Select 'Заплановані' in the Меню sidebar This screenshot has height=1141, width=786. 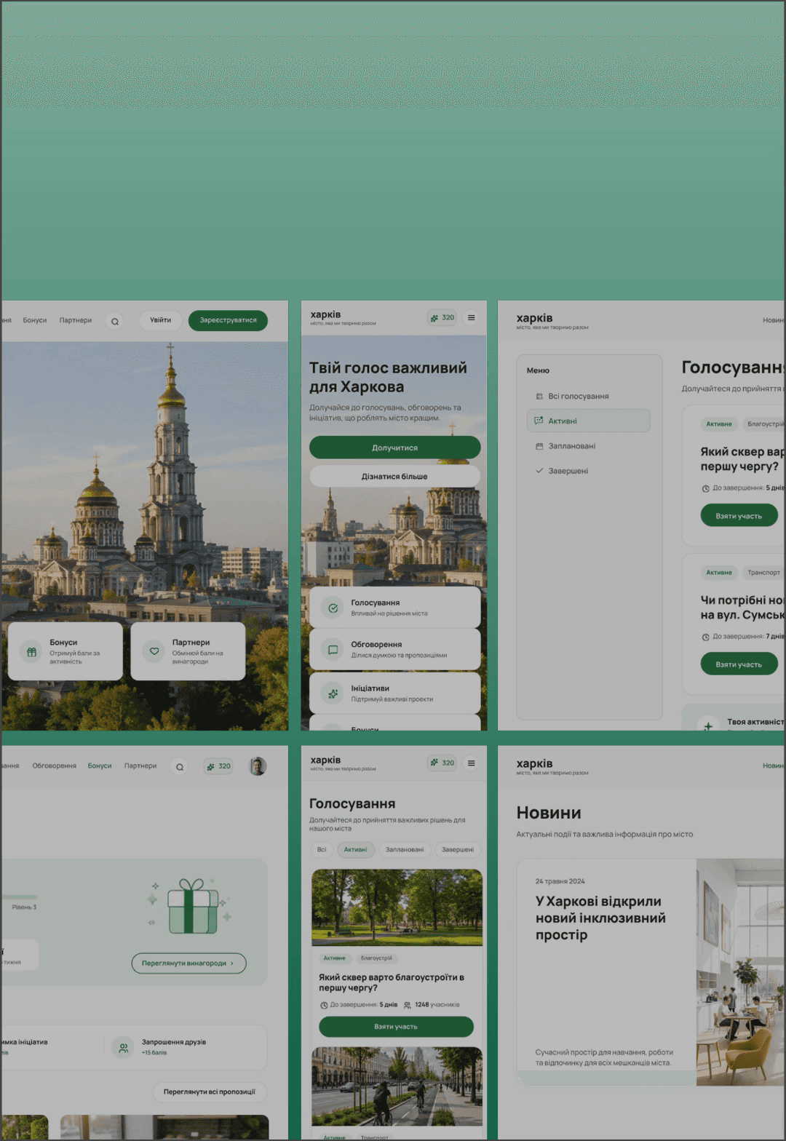pyautogui.click(x=589, y=446)
